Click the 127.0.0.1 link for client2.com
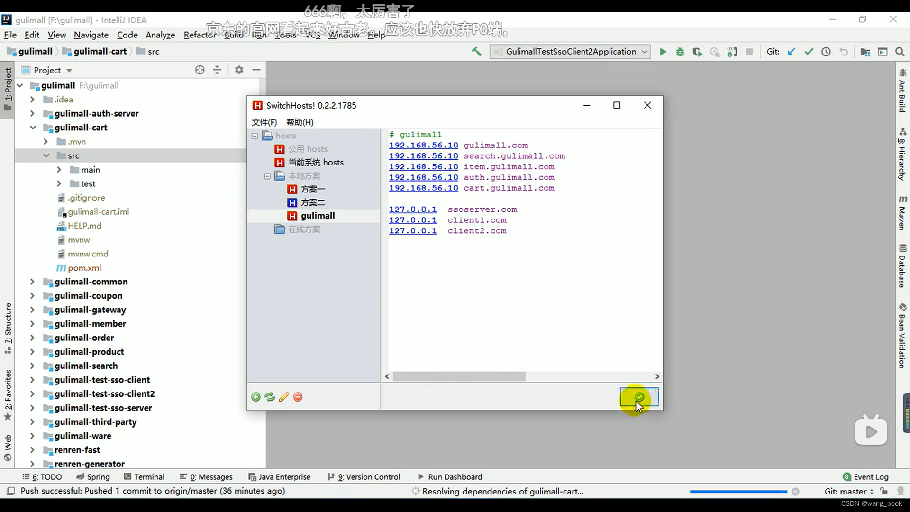 [x=412, y=231]
